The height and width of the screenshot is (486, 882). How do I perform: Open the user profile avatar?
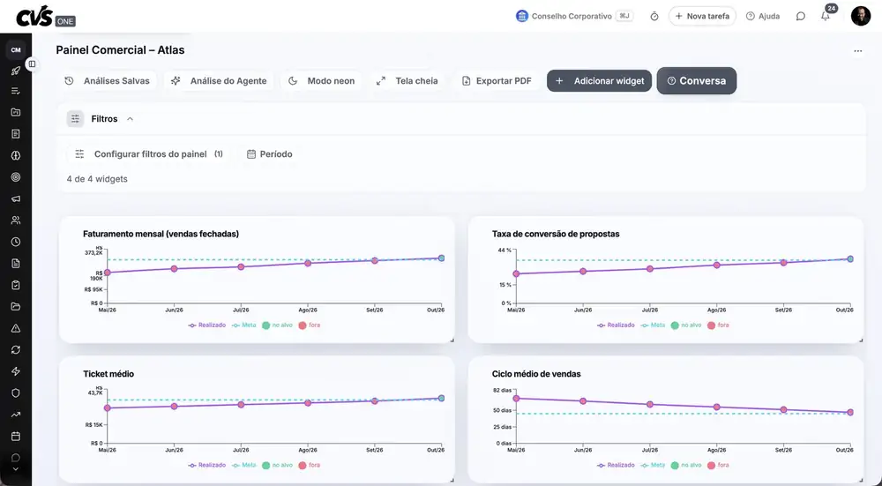pyautogui.click(x=861, y=16)
